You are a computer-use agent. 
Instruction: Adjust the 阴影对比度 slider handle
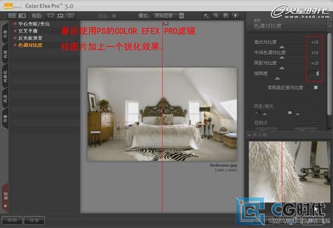tap(281, 68)
